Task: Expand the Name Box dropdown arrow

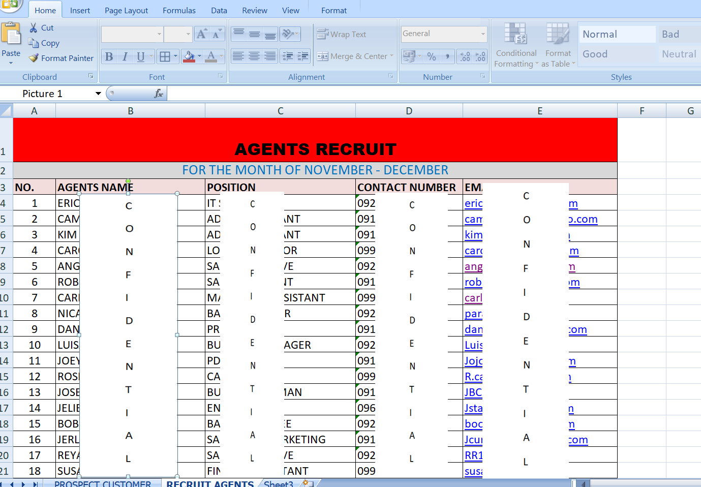Action: [x=98, y=94]
